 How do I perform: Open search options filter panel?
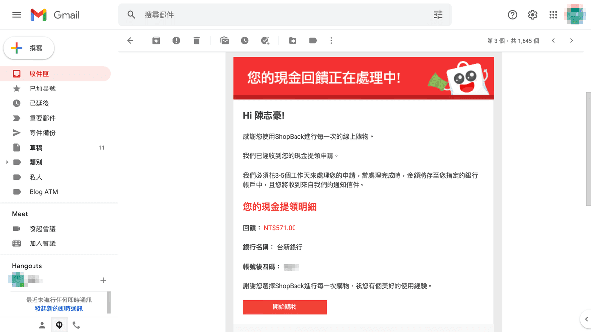point(438,15)
